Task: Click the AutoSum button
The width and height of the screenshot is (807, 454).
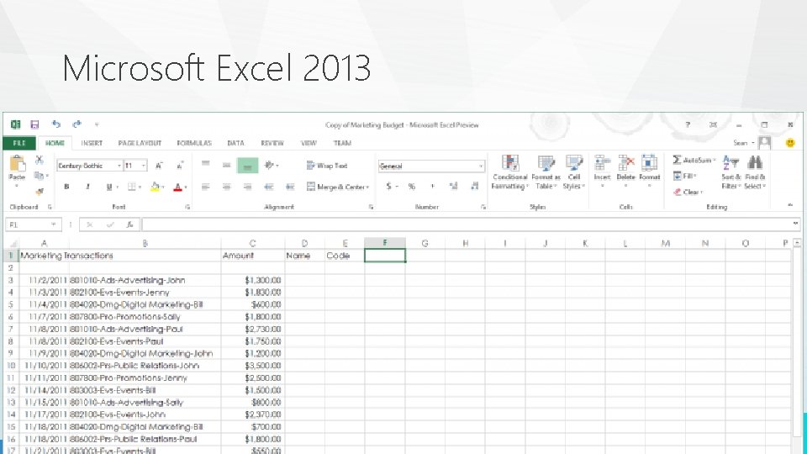Action: coord(694,160)
